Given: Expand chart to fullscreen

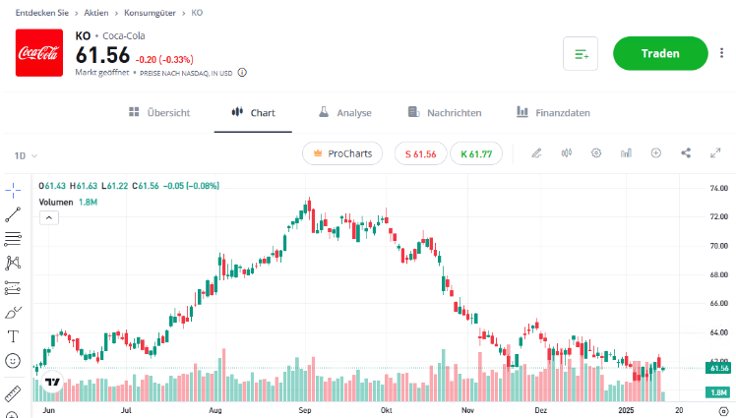Looking at the screenshot, I should 715,152.
